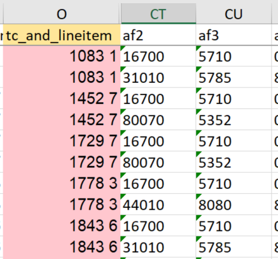Viewport: 278px width, 259px height.
Task: Select the 5710 cell in the 1452 7 row
Action: [x=233, y=98]
